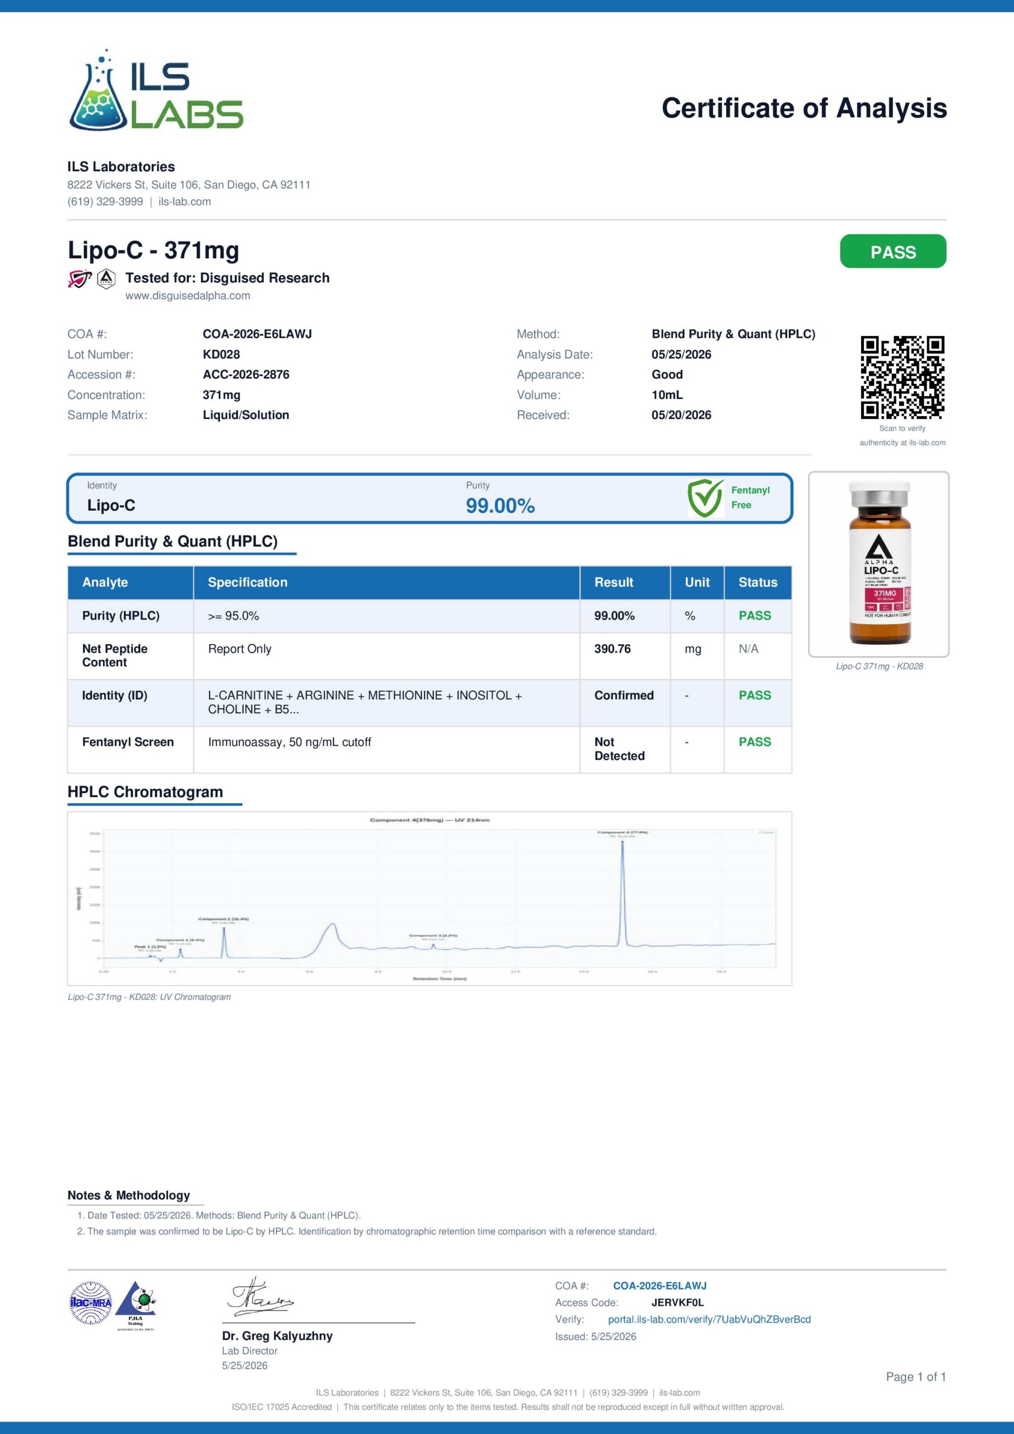This screenshot has width=1014, height=1434.
Task: Click the ilac-MRA accreditation logo
Action: [91, 1303]
